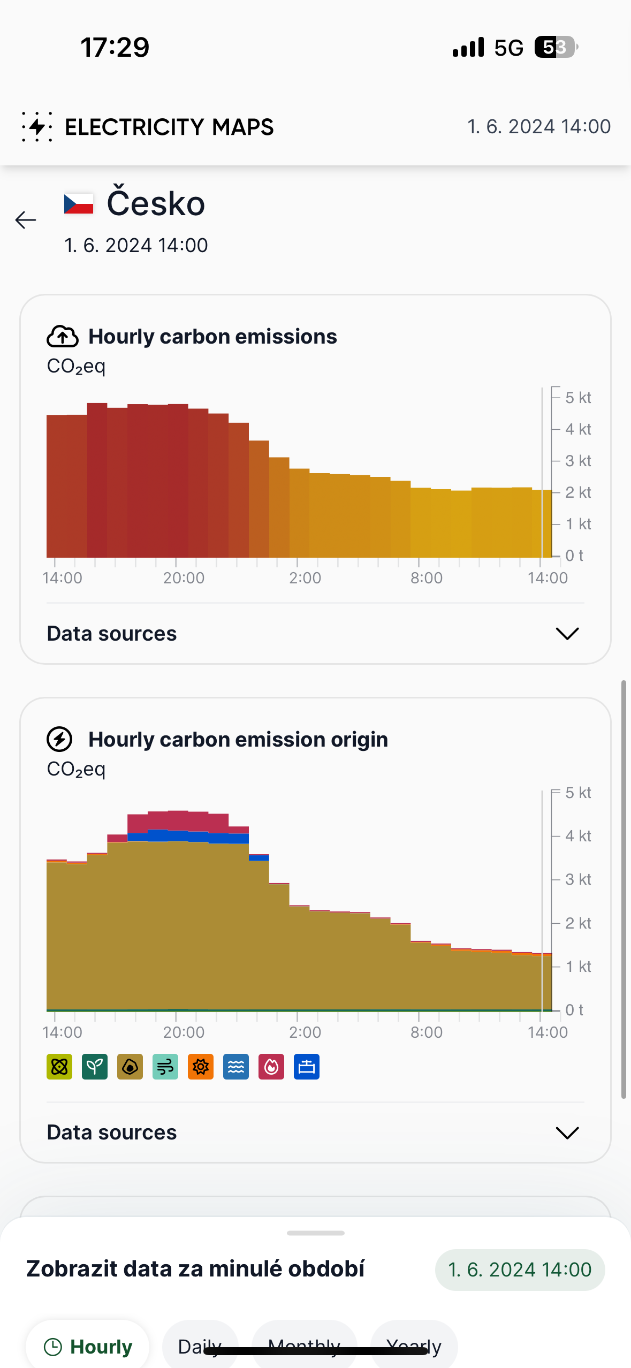
Task: Select the Hourly time range
Action: point(88,1346)
